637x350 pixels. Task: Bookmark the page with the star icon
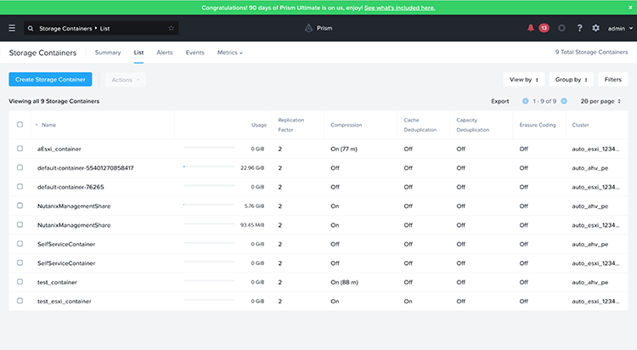[x=171, y=28]
